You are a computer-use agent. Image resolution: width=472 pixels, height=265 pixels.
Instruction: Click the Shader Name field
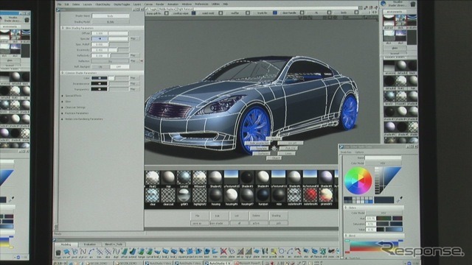coord(111,15)
